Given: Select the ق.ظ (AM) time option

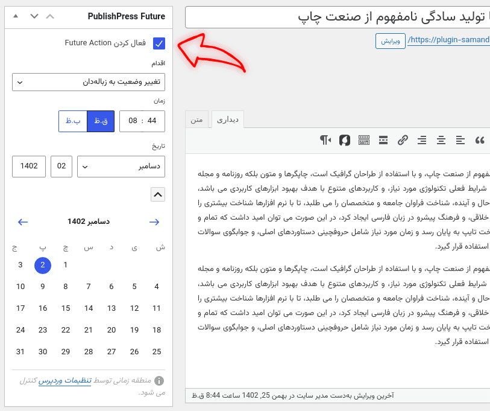Looking at the screenshot, I should coord(101,121).
